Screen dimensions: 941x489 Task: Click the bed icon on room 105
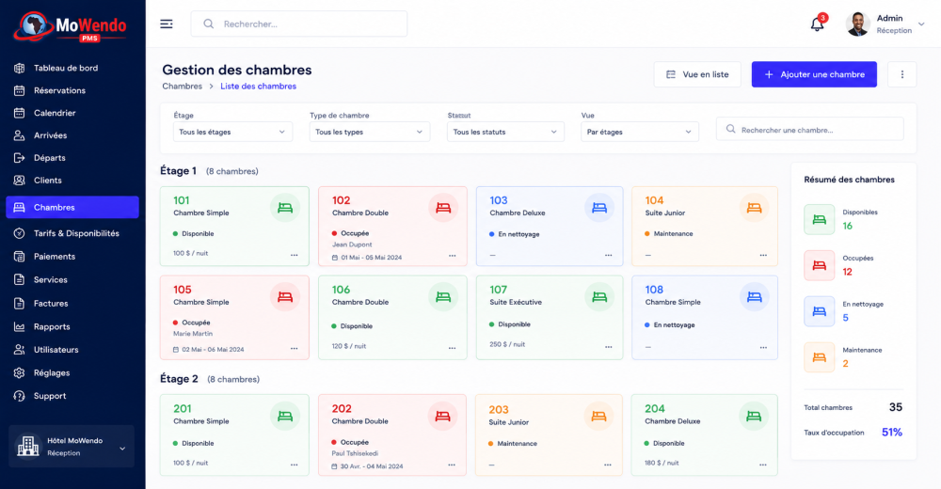pyautogui.click(x=285, y=296)
